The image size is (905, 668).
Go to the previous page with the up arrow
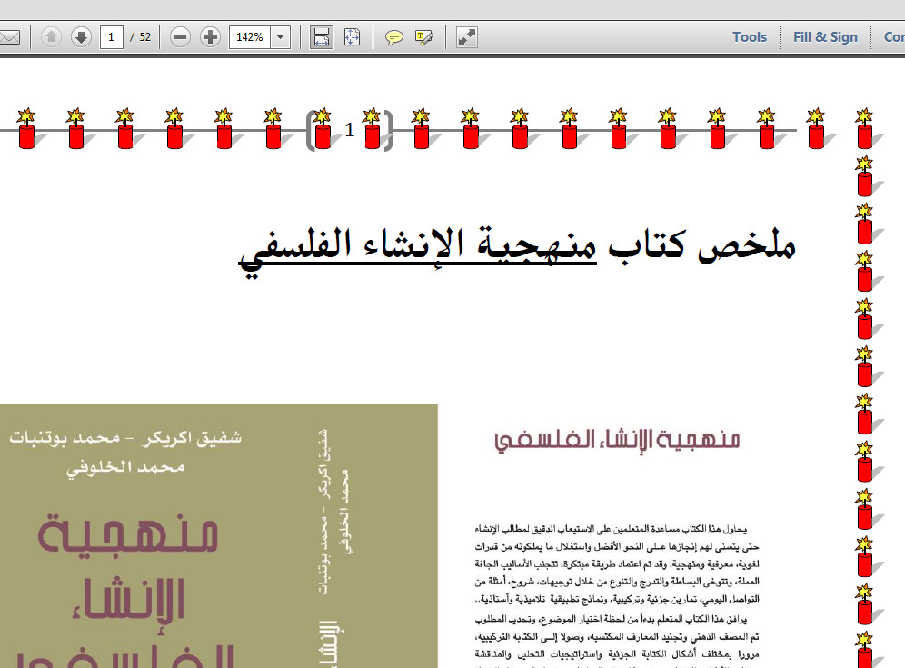tap(52, 37)
